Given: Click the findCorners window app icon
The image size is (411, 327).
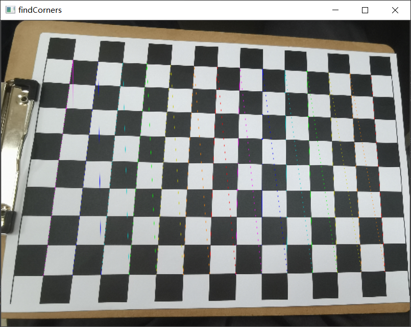Looking at the screenshot, I should [x=11, y=10].
